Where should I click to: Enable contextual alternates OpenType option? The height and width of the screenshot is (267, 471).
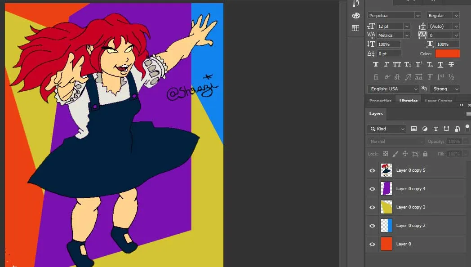click(x=387, y=77)
